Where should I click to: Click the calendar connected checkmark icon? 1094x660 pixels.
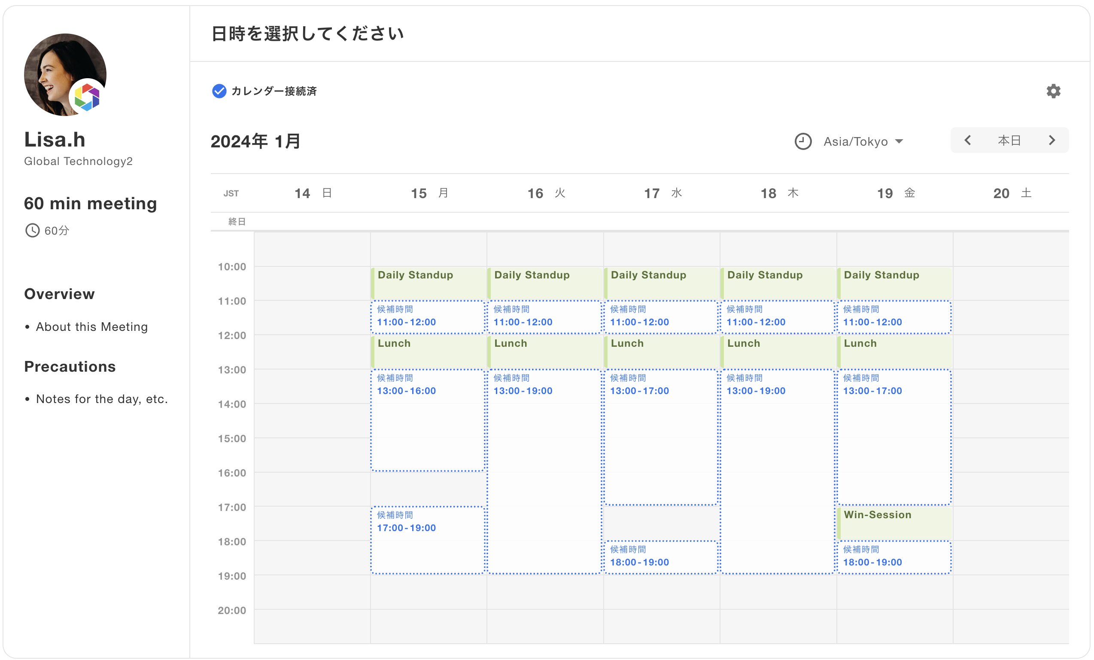[x=219, y=91]
